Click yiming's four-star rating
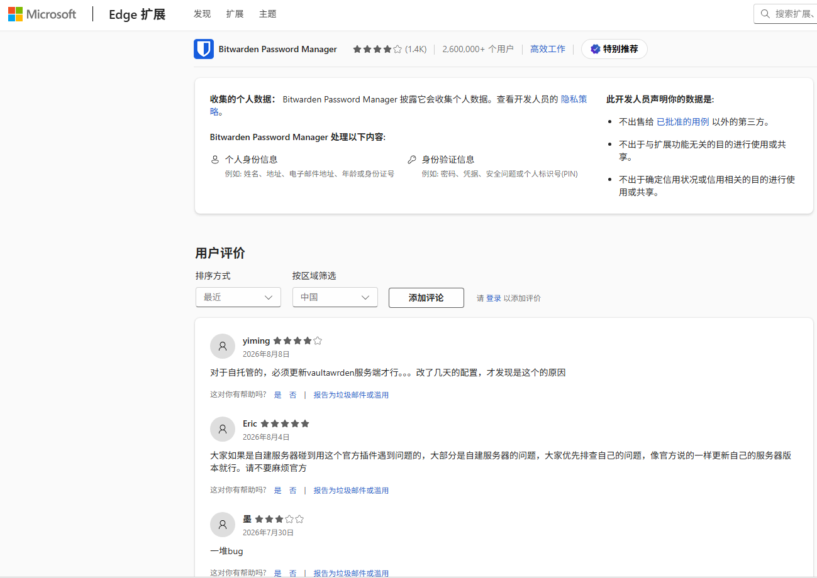This screenshot has height=578, width=817. [297, 341]
